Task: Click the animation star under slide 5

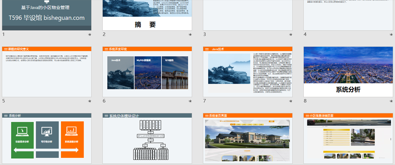Action: 89,101
